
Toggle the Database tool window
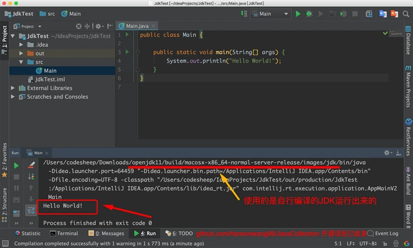pyautogui.click(x=407, y=44)
